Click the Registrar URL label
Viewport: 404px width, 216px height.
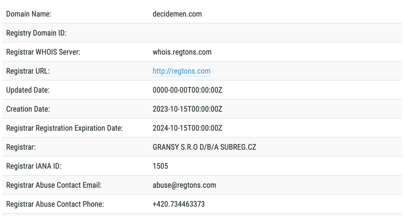point(28,71)
